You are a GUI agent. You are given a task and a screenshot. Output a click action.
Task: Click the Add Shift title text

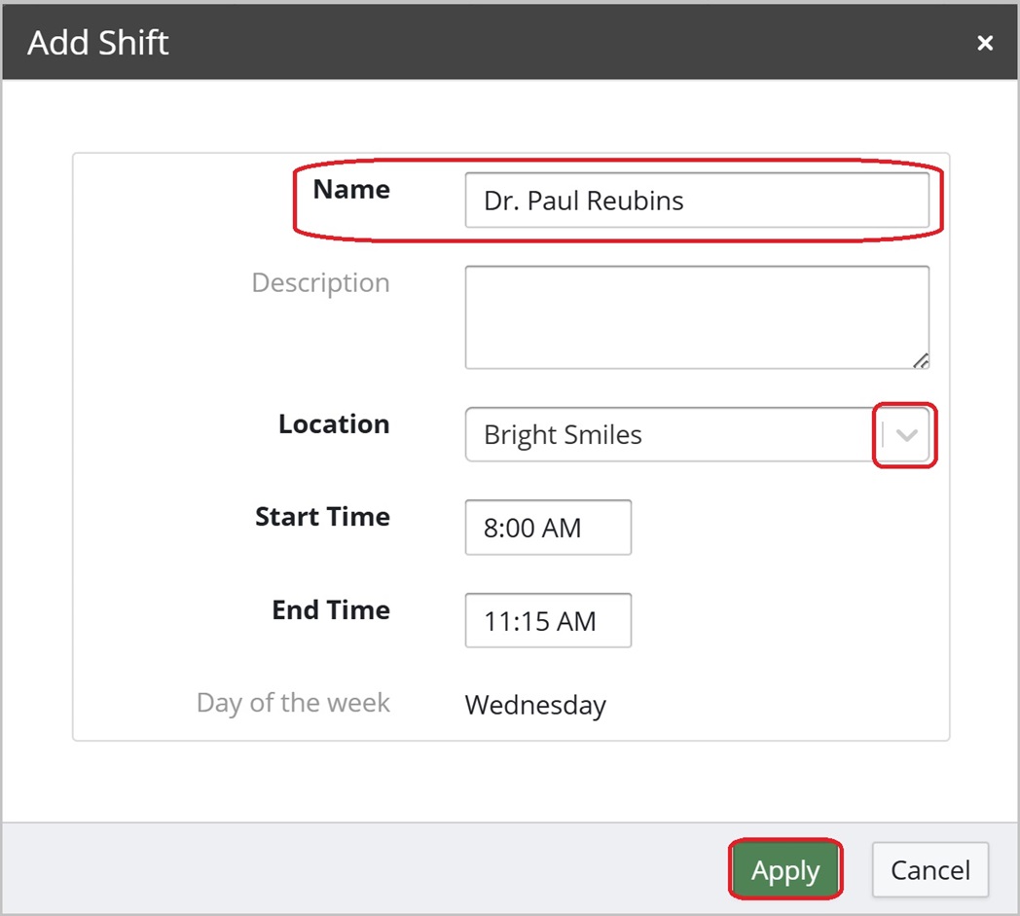(x=98, y=43)
